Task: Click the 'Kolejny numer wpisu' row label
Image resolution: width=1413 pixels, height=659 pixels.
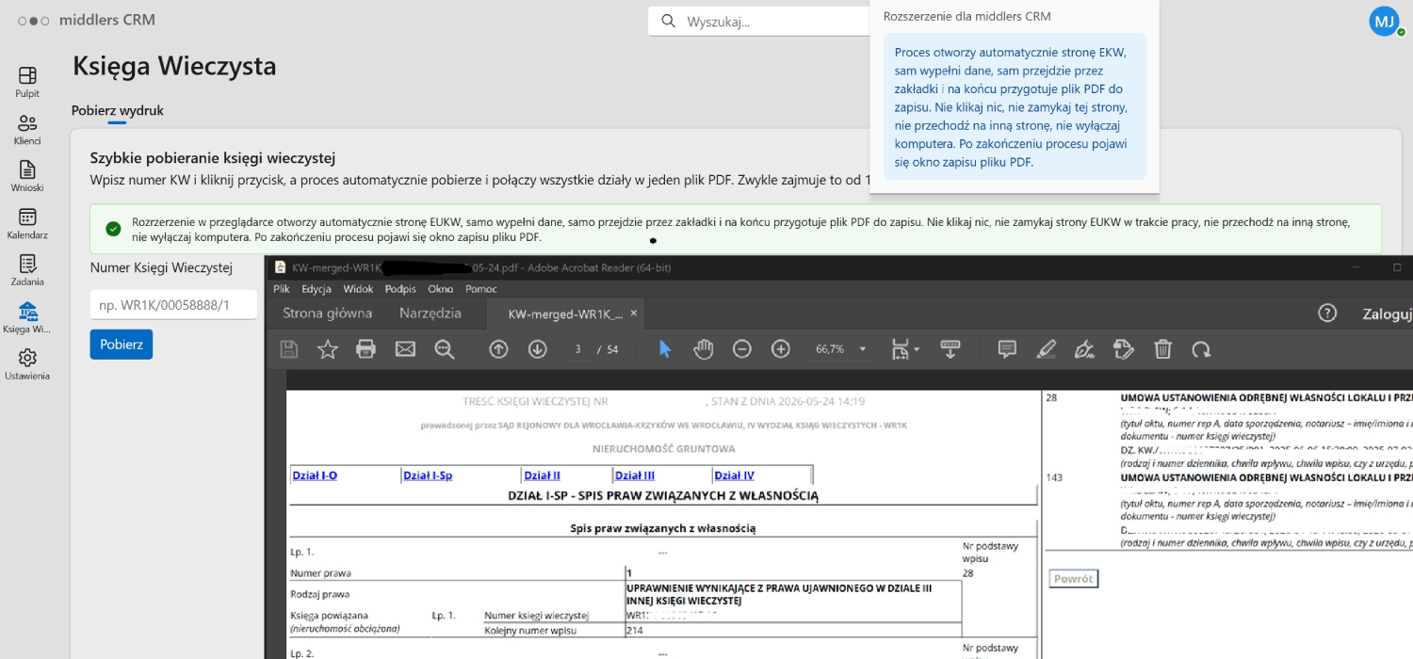Action: (x=530, y=630)
